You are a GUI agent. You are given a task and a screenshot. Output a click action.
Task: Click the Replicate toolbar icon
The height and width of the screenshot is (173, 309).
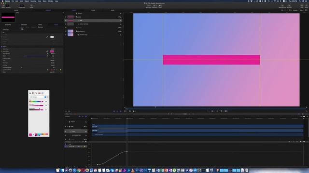(289, 6)
